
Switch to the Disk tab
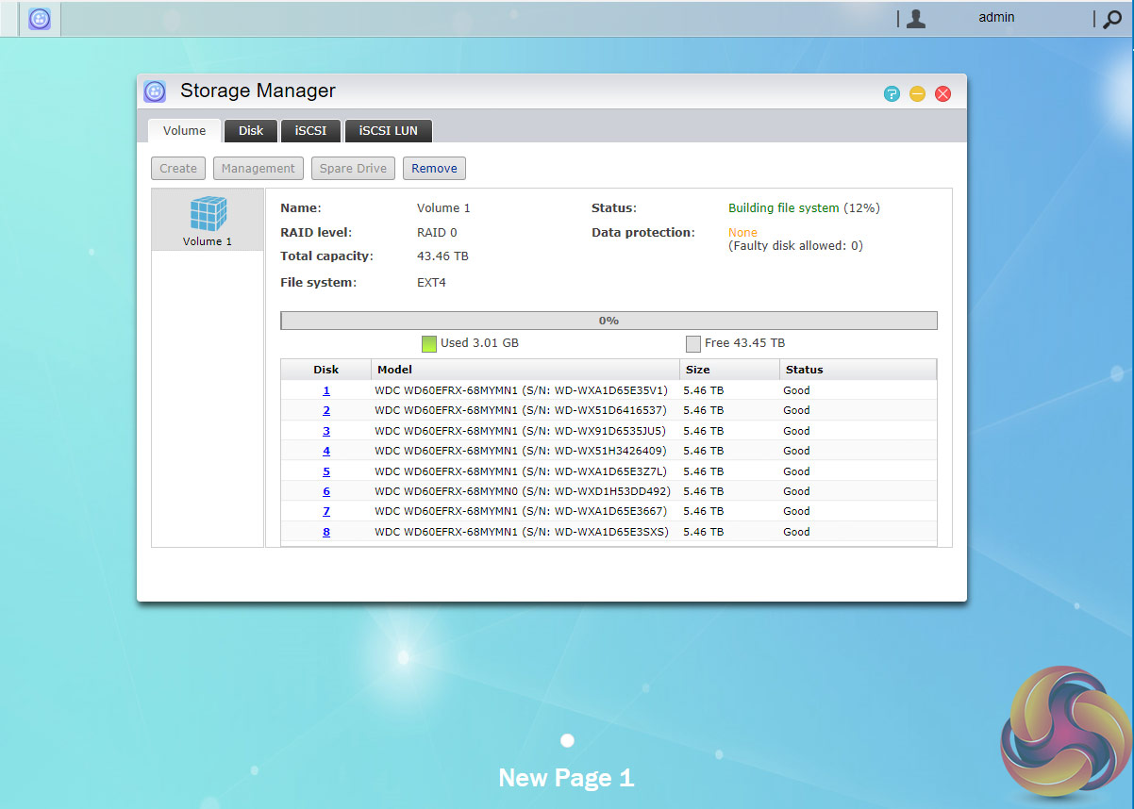point(251,131)
